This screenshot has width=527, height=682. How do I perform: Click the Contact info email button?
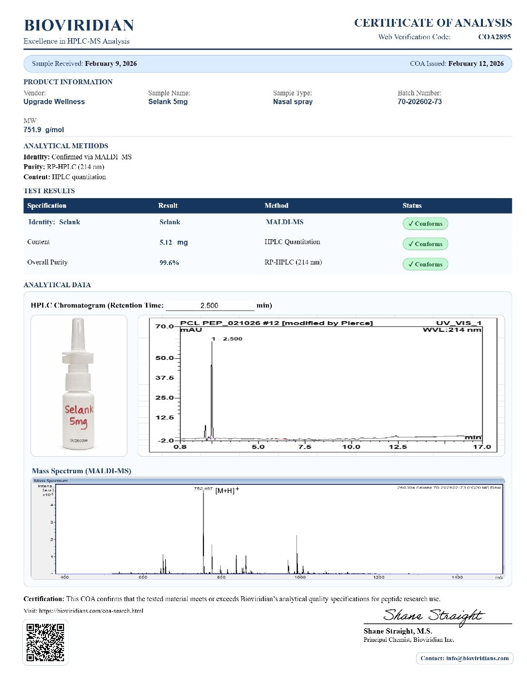(x=464, y=658)
